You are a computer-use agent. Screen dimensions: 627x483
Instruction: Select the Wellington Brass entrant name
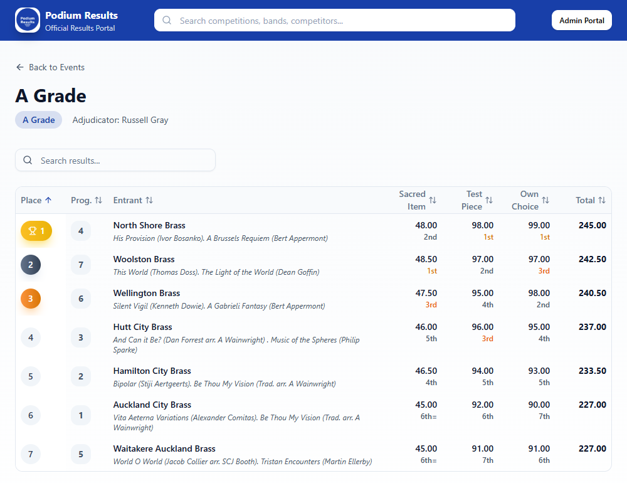[x=146, y=293]
